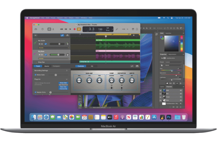
Task: Mute the My Guitar track
Action: [x=40, y=44]
